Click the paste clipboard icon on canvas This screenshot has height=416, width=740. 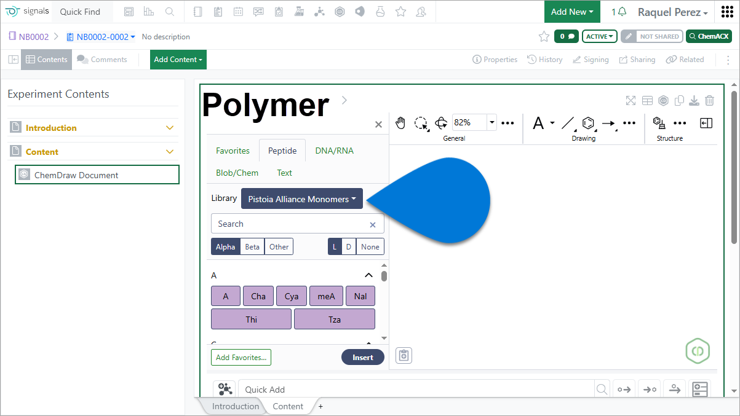[x=404, y=355]
